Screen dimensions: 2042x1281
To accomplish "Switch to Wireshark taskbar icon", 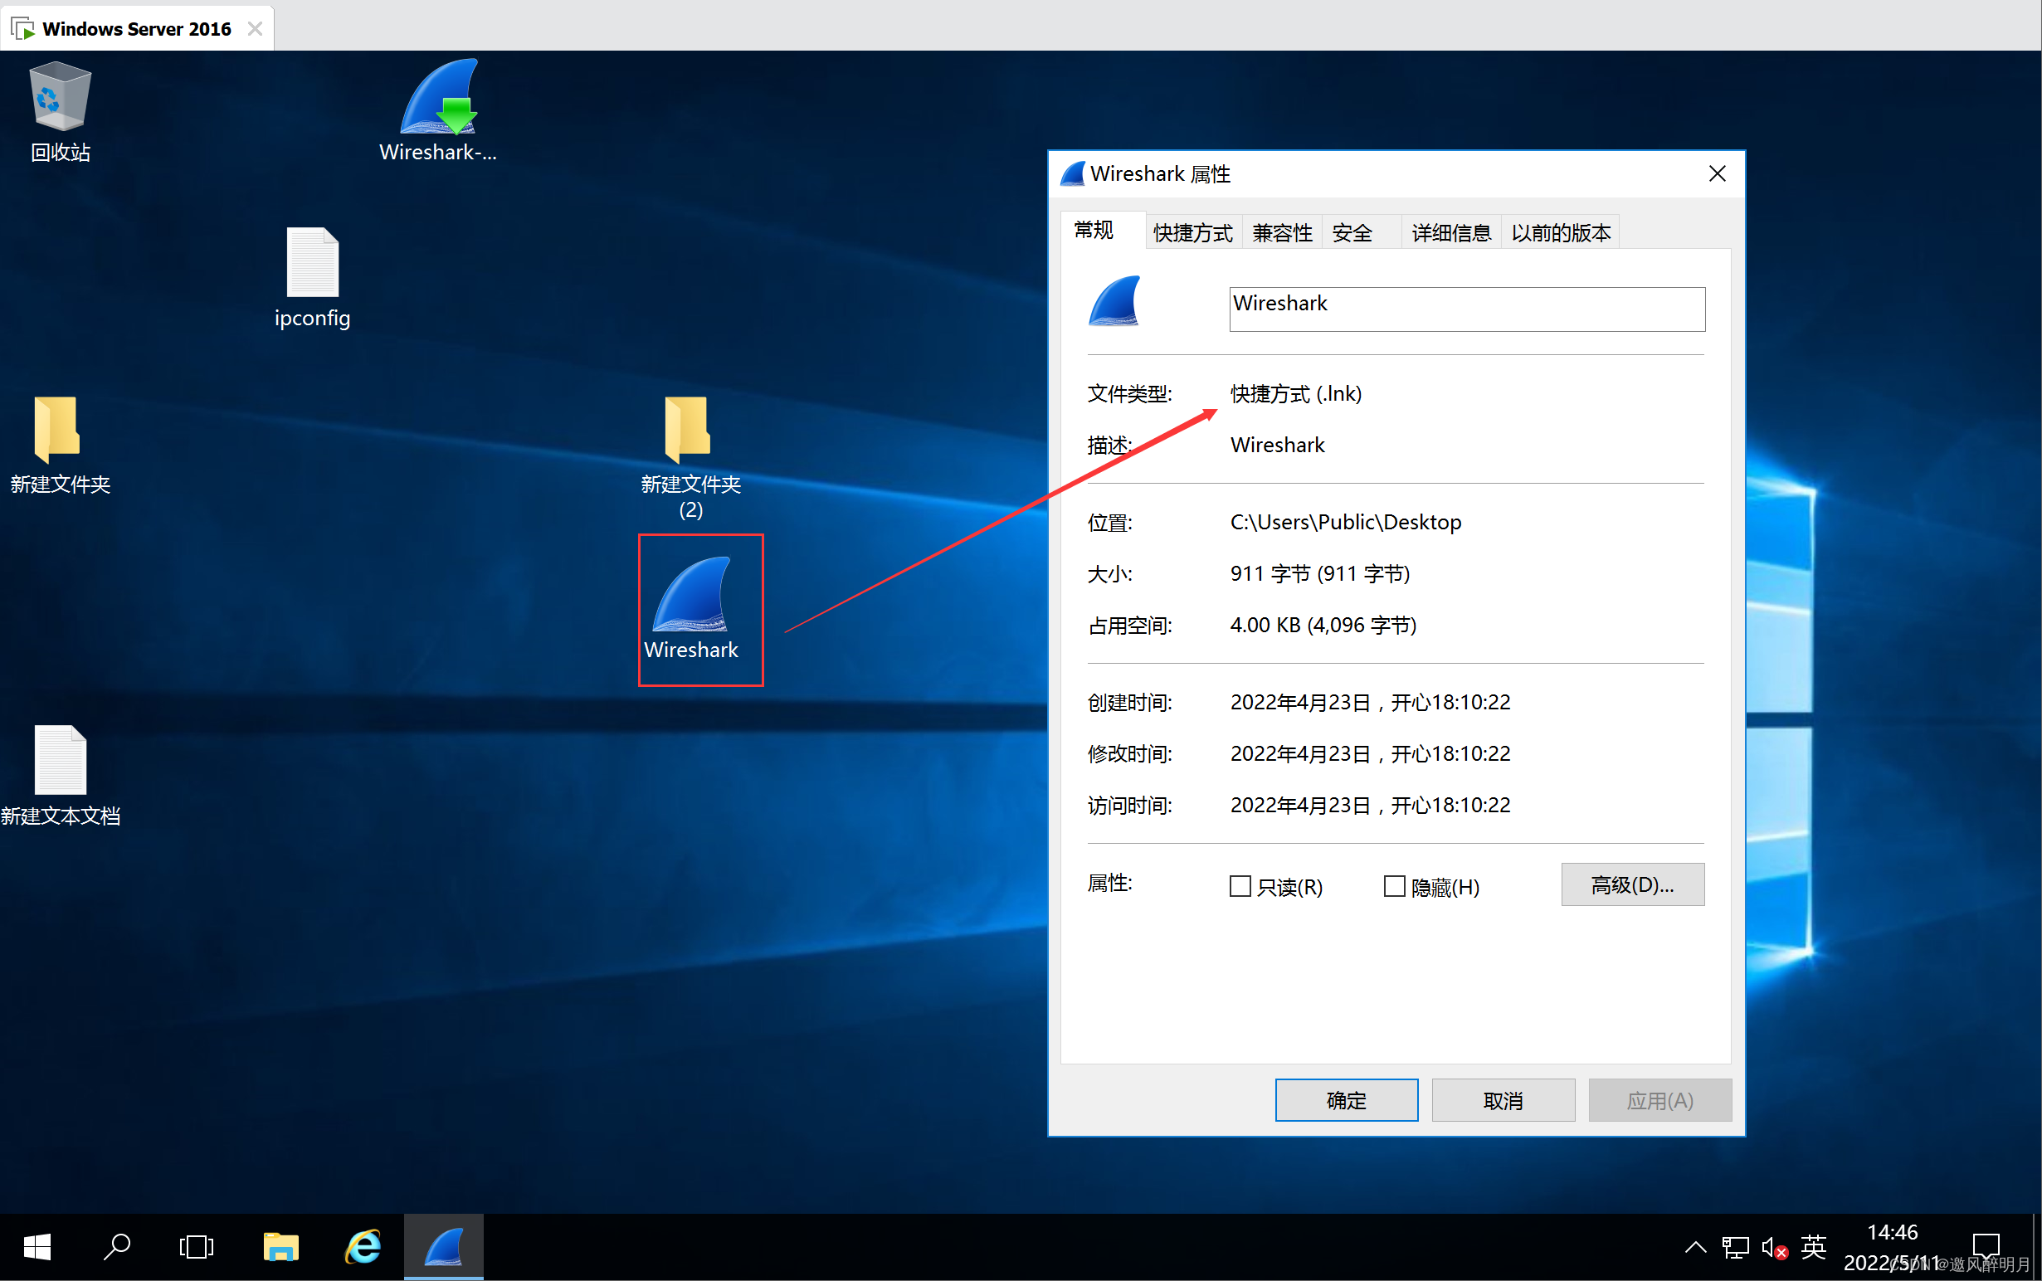I will pyautogui.click(x=444, y=1246).
